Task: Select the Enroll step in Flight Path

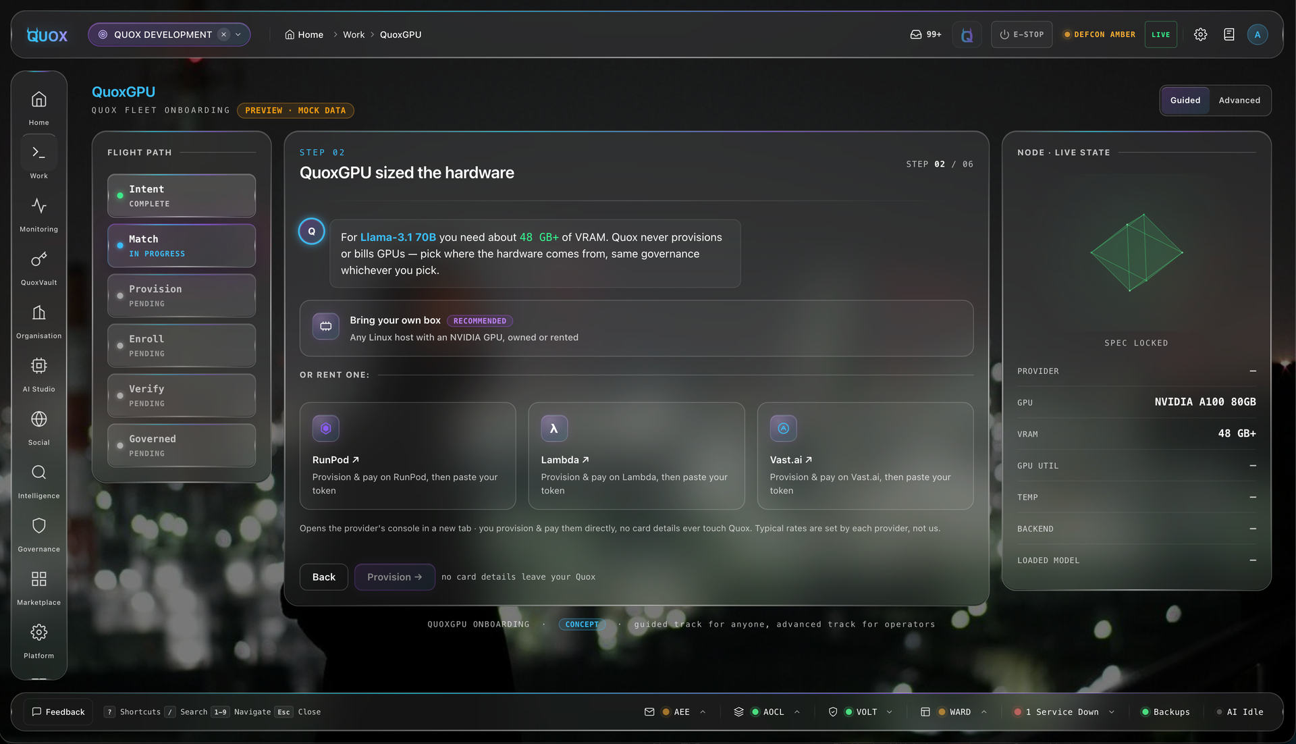Action: pyautogui.click(x=181, y=346)
